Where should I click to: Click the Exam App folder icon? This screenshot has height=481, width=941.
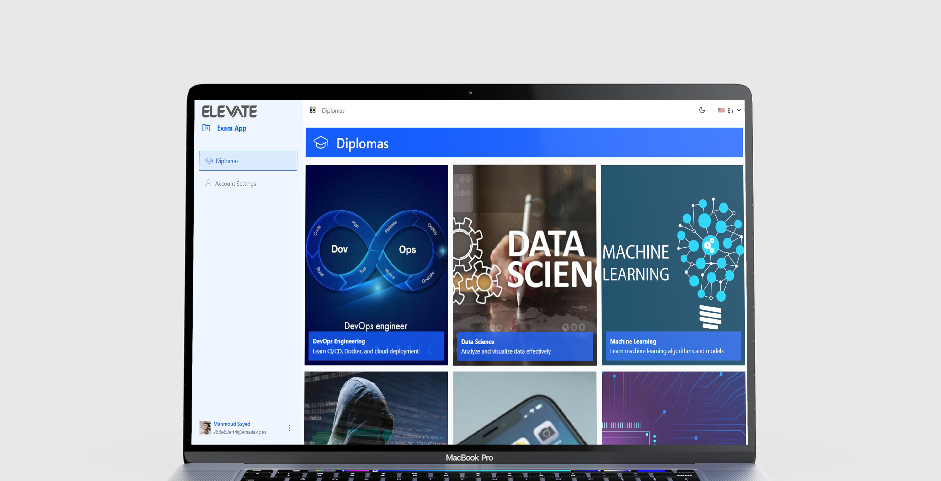[206, 128]
